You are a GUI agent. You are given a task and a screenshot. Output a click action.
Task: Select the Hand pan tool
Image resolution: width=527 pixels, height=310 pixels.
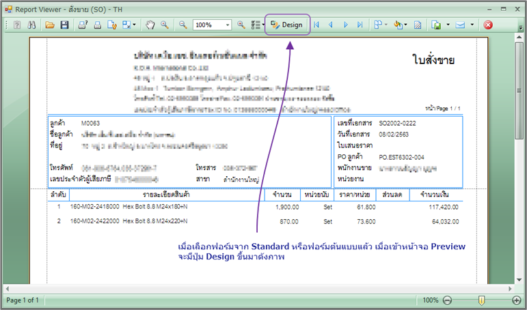click(x=150, y=25)
